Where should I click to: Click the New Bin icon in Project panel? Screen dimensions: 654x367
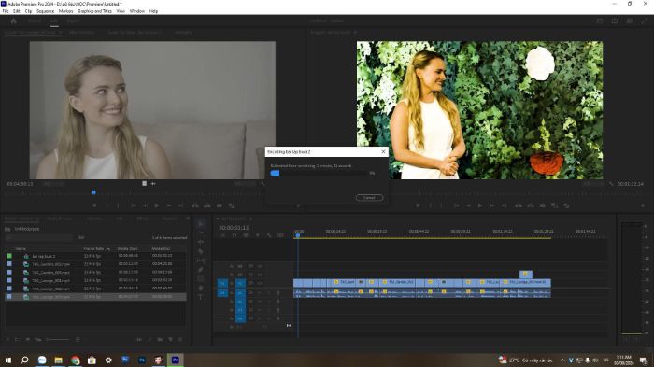click(x=160, y=340)
